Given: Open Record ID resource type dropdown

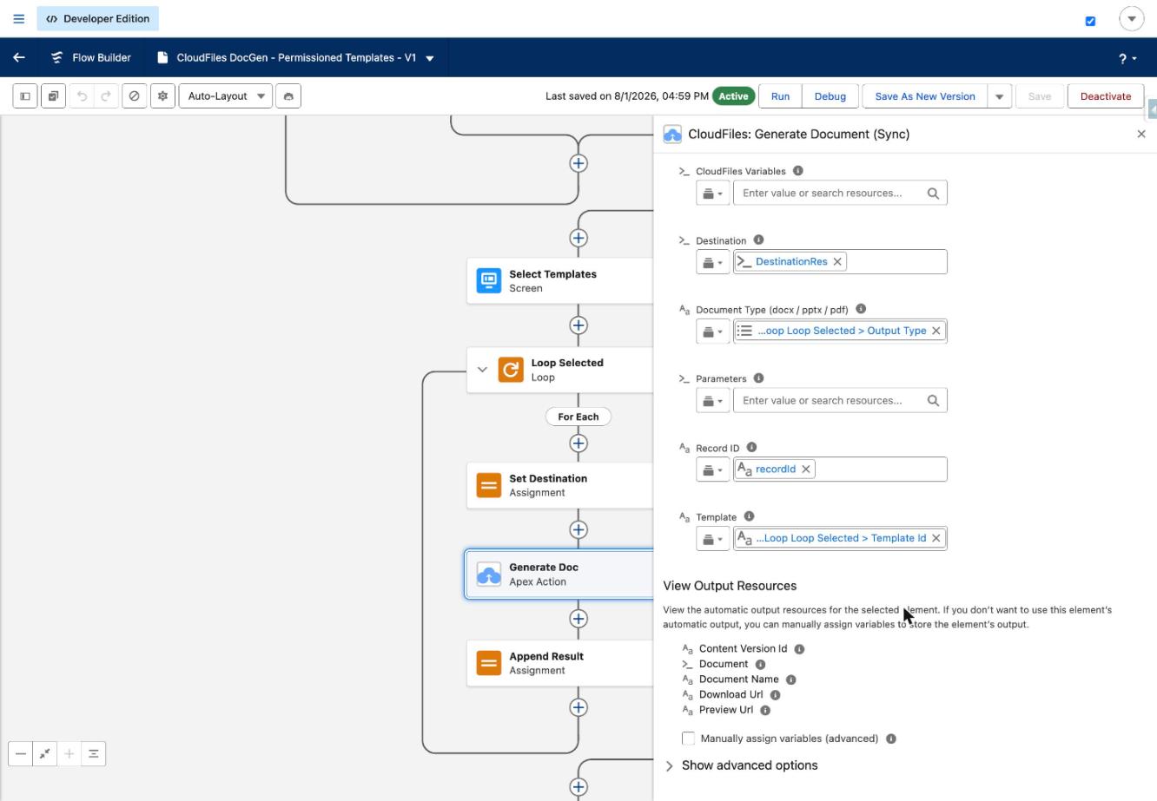Looking at the screenshot, I should (711, 469).
